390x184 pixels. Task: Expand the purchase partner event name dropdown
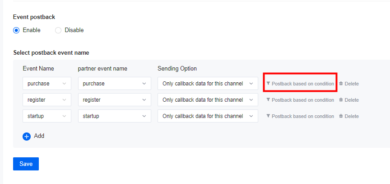(x=114, y=84)
